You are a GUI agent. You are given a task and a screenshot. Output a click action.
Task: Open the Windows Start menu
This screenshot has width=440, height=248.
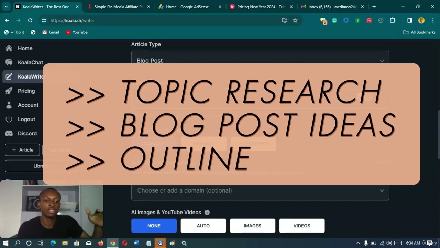(6, 243)
